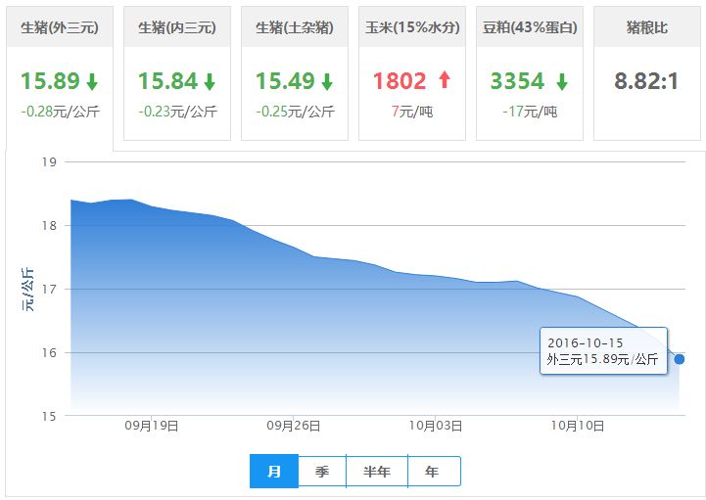Image resolution: width=706 pixels, height=500 pixels.
Task: Click the 09月26日 label on x-axis
Action: (x=294, y=426)
